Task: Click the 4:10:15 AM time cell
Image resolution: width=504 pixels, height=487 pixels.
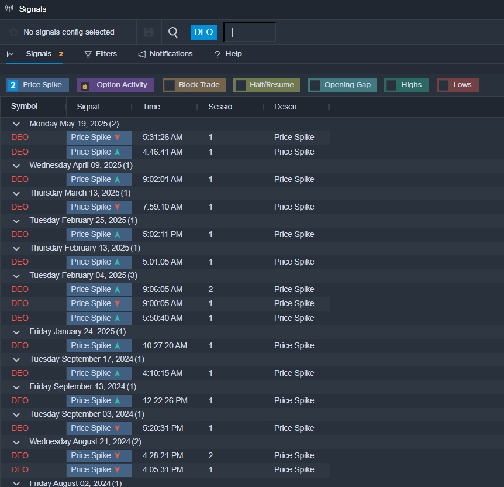Action: click(163, 373)
